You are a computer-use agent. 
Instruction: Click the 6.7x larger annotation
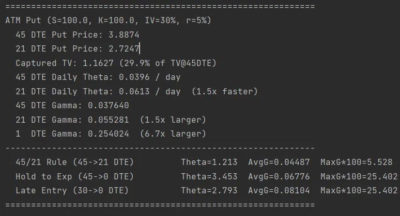click(173, 134)
